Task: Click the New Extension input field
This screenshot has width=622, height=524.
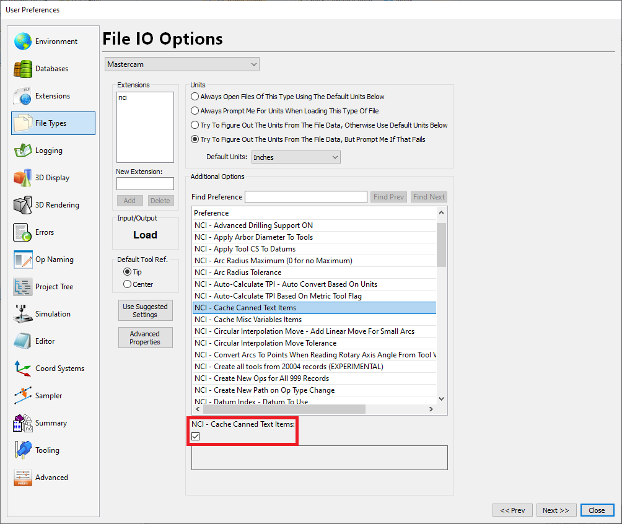Action: click(x=145, y=184)
